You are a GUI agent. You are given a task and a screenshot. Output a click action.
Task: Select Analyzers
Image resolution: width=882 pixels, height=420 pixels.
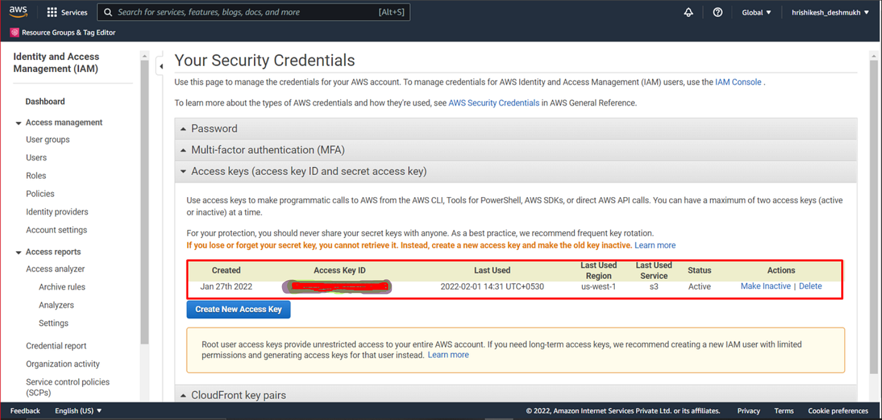point(56,305)
